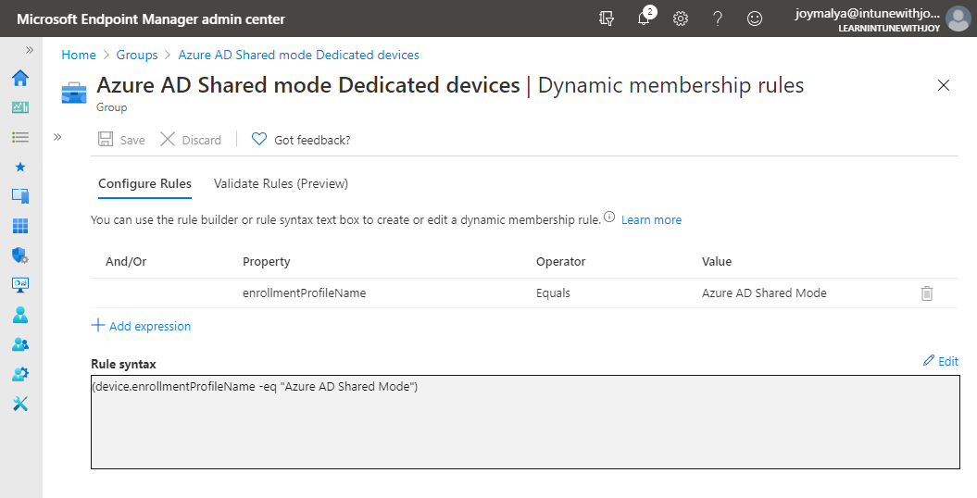Open the help question mark
This screenshot has height=498, width=977.
click(x=718, y=19)
